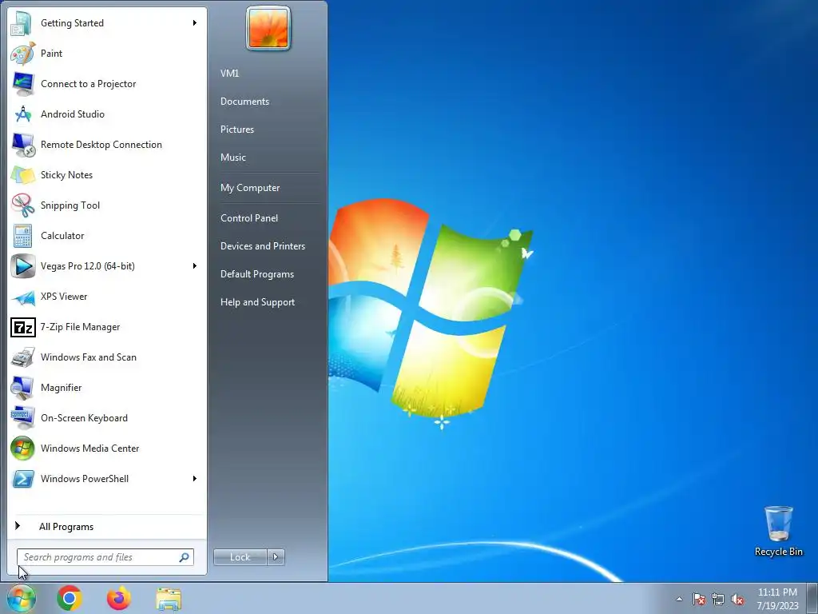Open Pictures library
The width and height of the screenshot is (818, 614).
[236, 129]
